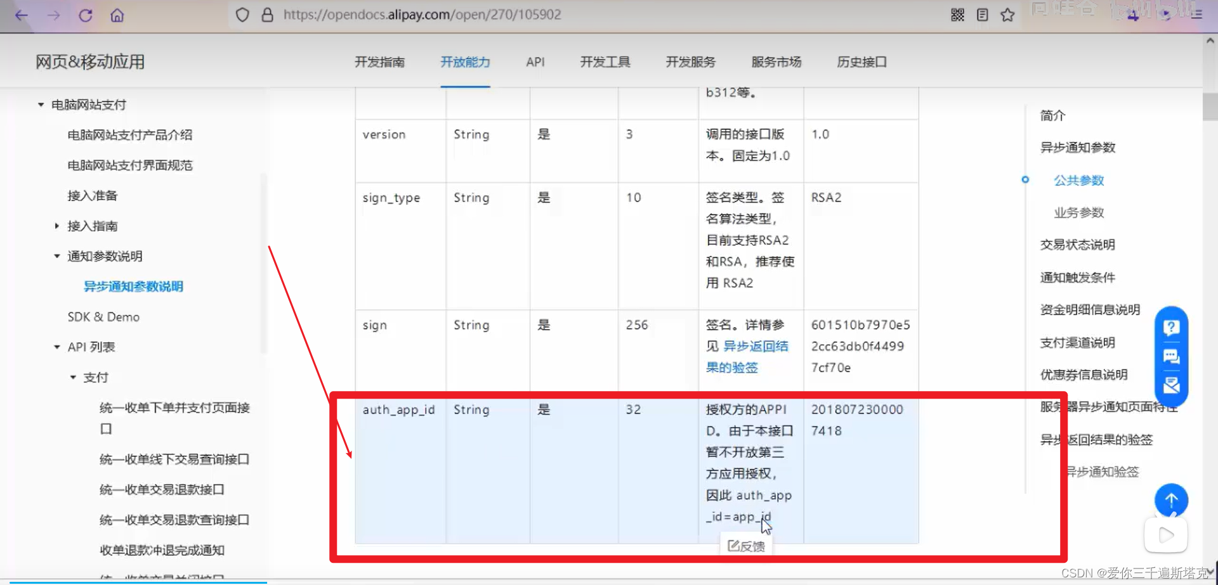1218x585 pixels.
Task: Collapse the 通知参数说明 tree node
Action: click(56, 256)
